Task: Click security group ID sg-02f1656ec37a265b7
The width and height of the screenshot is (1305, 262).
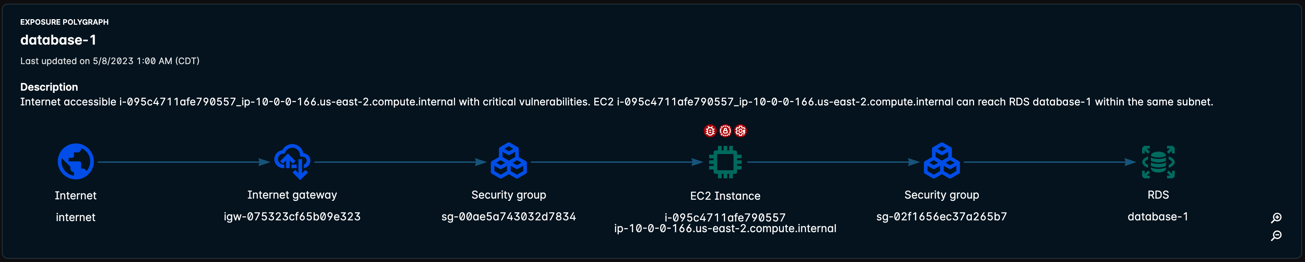Action: click(x=942, y=216)
